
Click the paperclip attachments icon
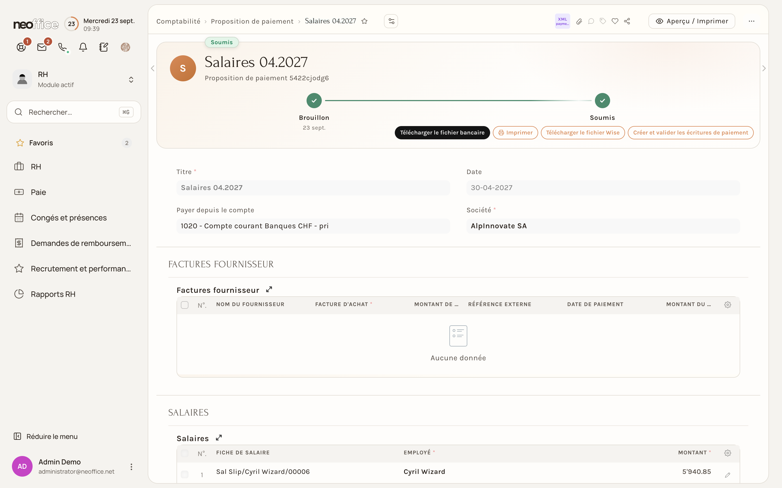579,21
